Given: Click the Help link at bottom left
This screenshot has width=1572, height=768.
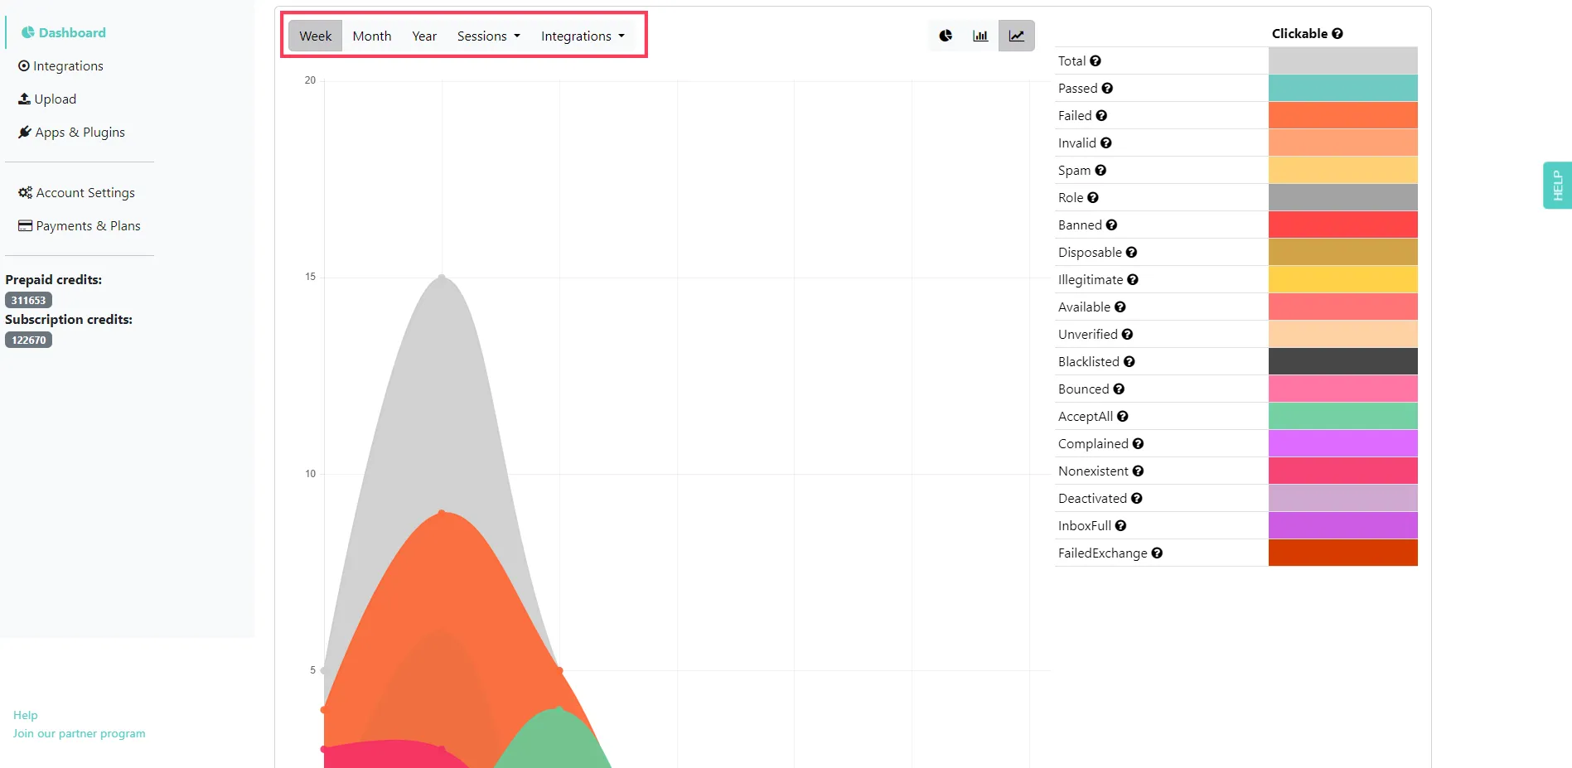Looking at the screenshot, I should point(25,715).
